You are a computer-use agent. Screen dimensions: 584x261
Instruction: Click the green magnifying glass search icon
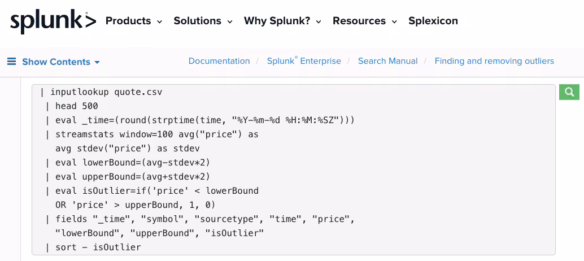pos(569,92)
